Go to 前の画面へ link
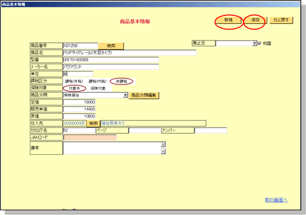Screen dimensions: 306x215 click(276, 200)
